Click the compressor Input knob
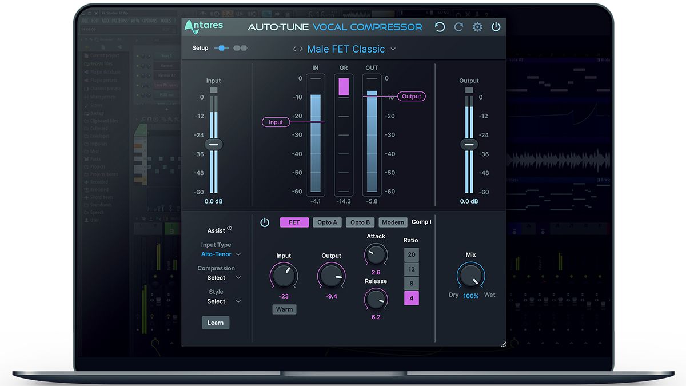 (x=284, y=276)
